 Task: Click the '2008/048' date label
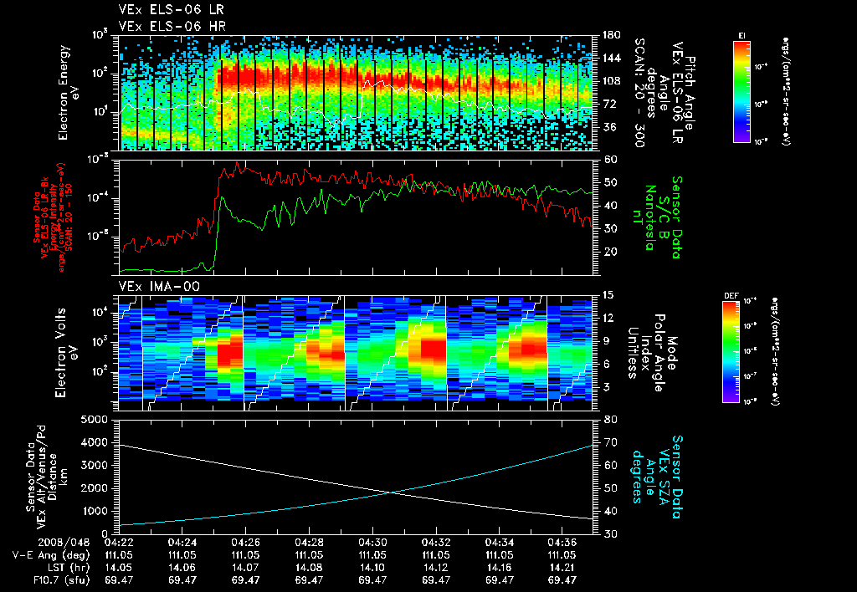pos(64,543)
